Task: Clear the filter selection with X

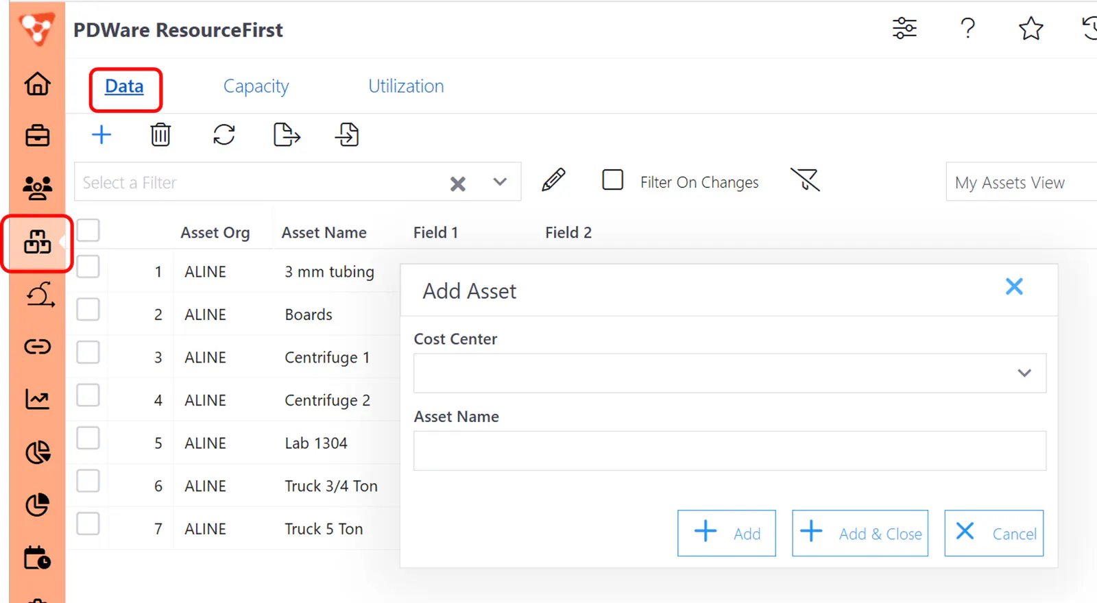Action: coord(457,184)
